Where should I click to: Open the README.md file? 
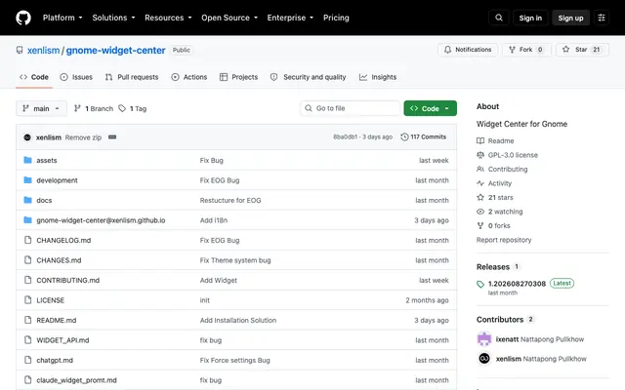[x=57, y=320]
